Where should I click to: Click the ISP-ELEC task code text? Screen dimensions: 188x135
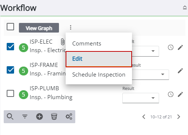41,42
